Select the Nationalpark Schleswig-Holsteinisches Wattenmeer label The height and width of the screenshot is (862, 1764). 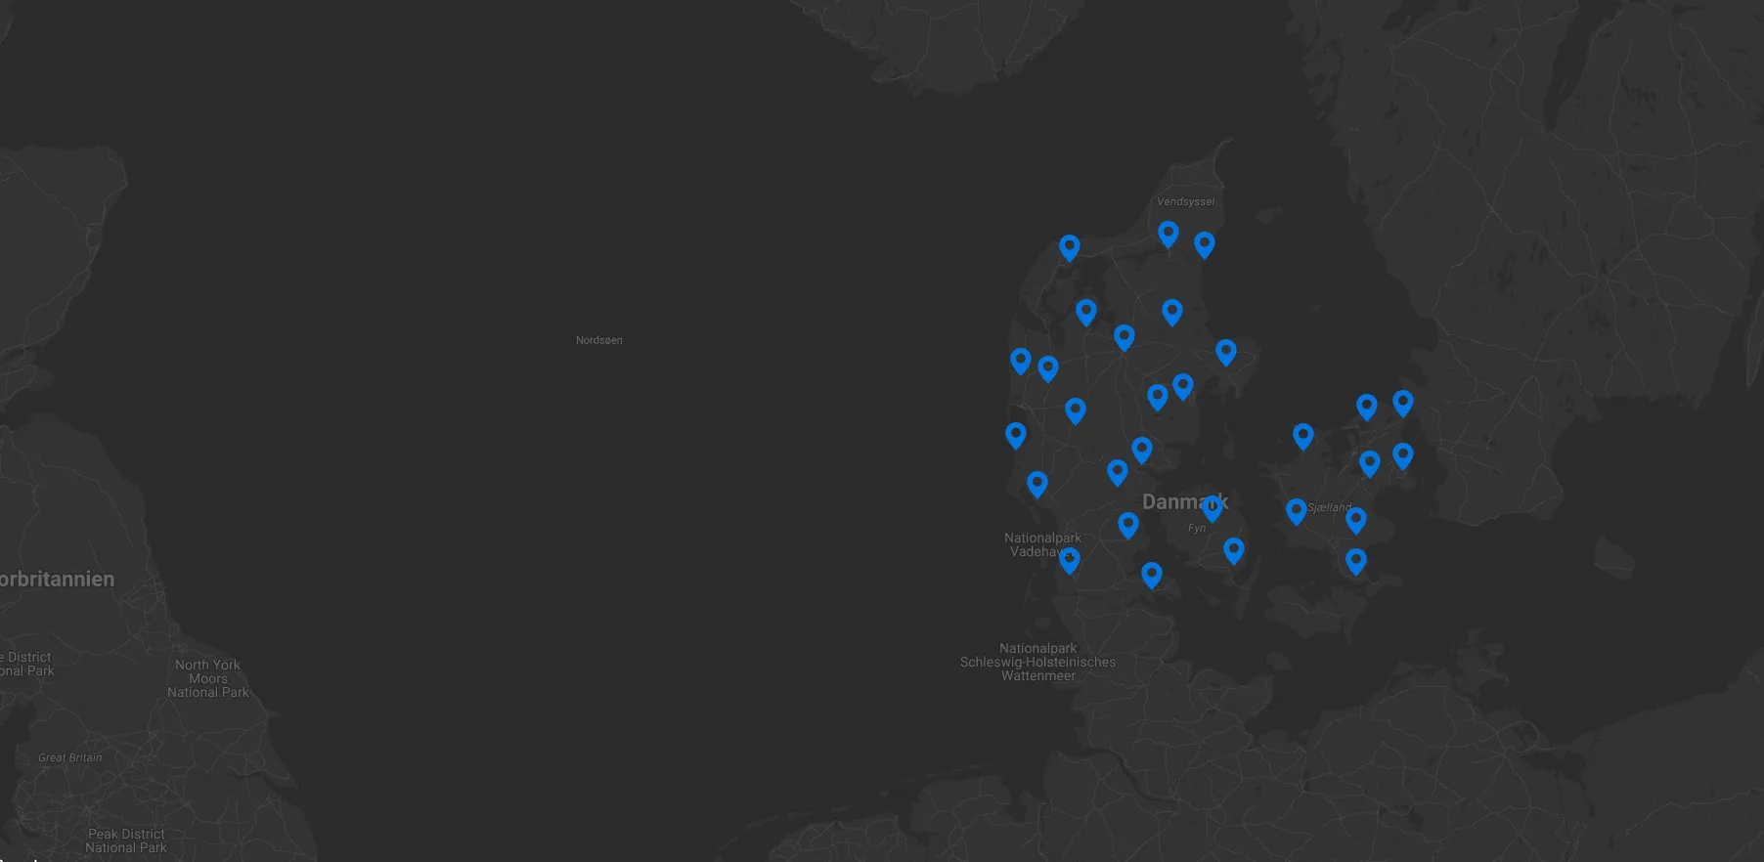pyautogui.click(x=1038, y=662)
